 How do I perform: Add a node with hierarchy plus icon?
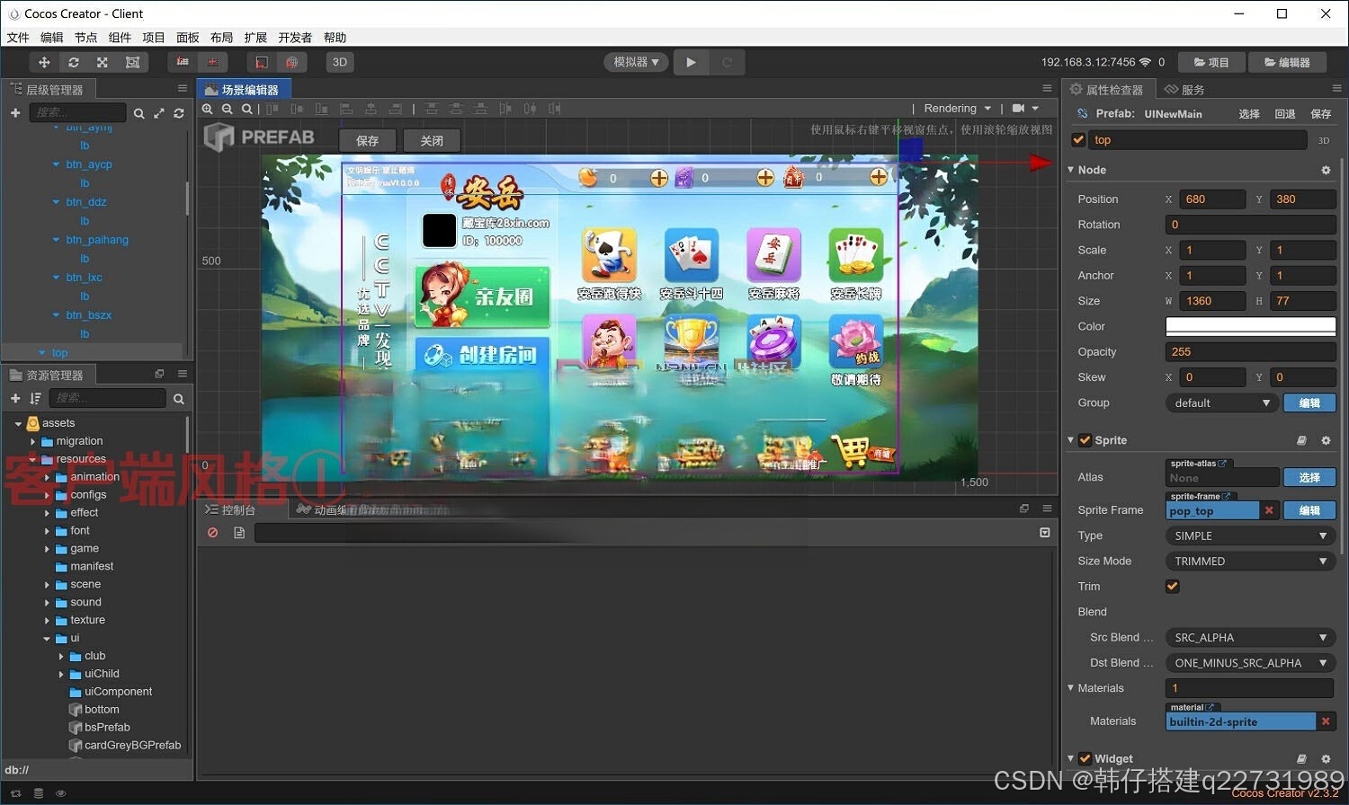pos(15,112)
